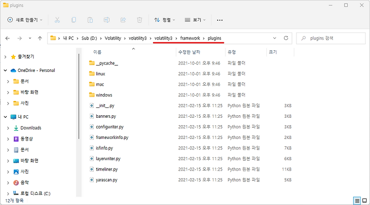Screen dimensions: 370x205
Task: Click the Downloads arrow icon in sidebar
Action: point(16,128)
